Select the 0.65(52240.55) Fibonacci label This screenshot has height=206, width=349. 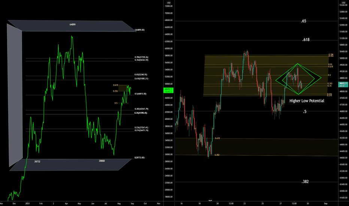[x=141, y=75]
